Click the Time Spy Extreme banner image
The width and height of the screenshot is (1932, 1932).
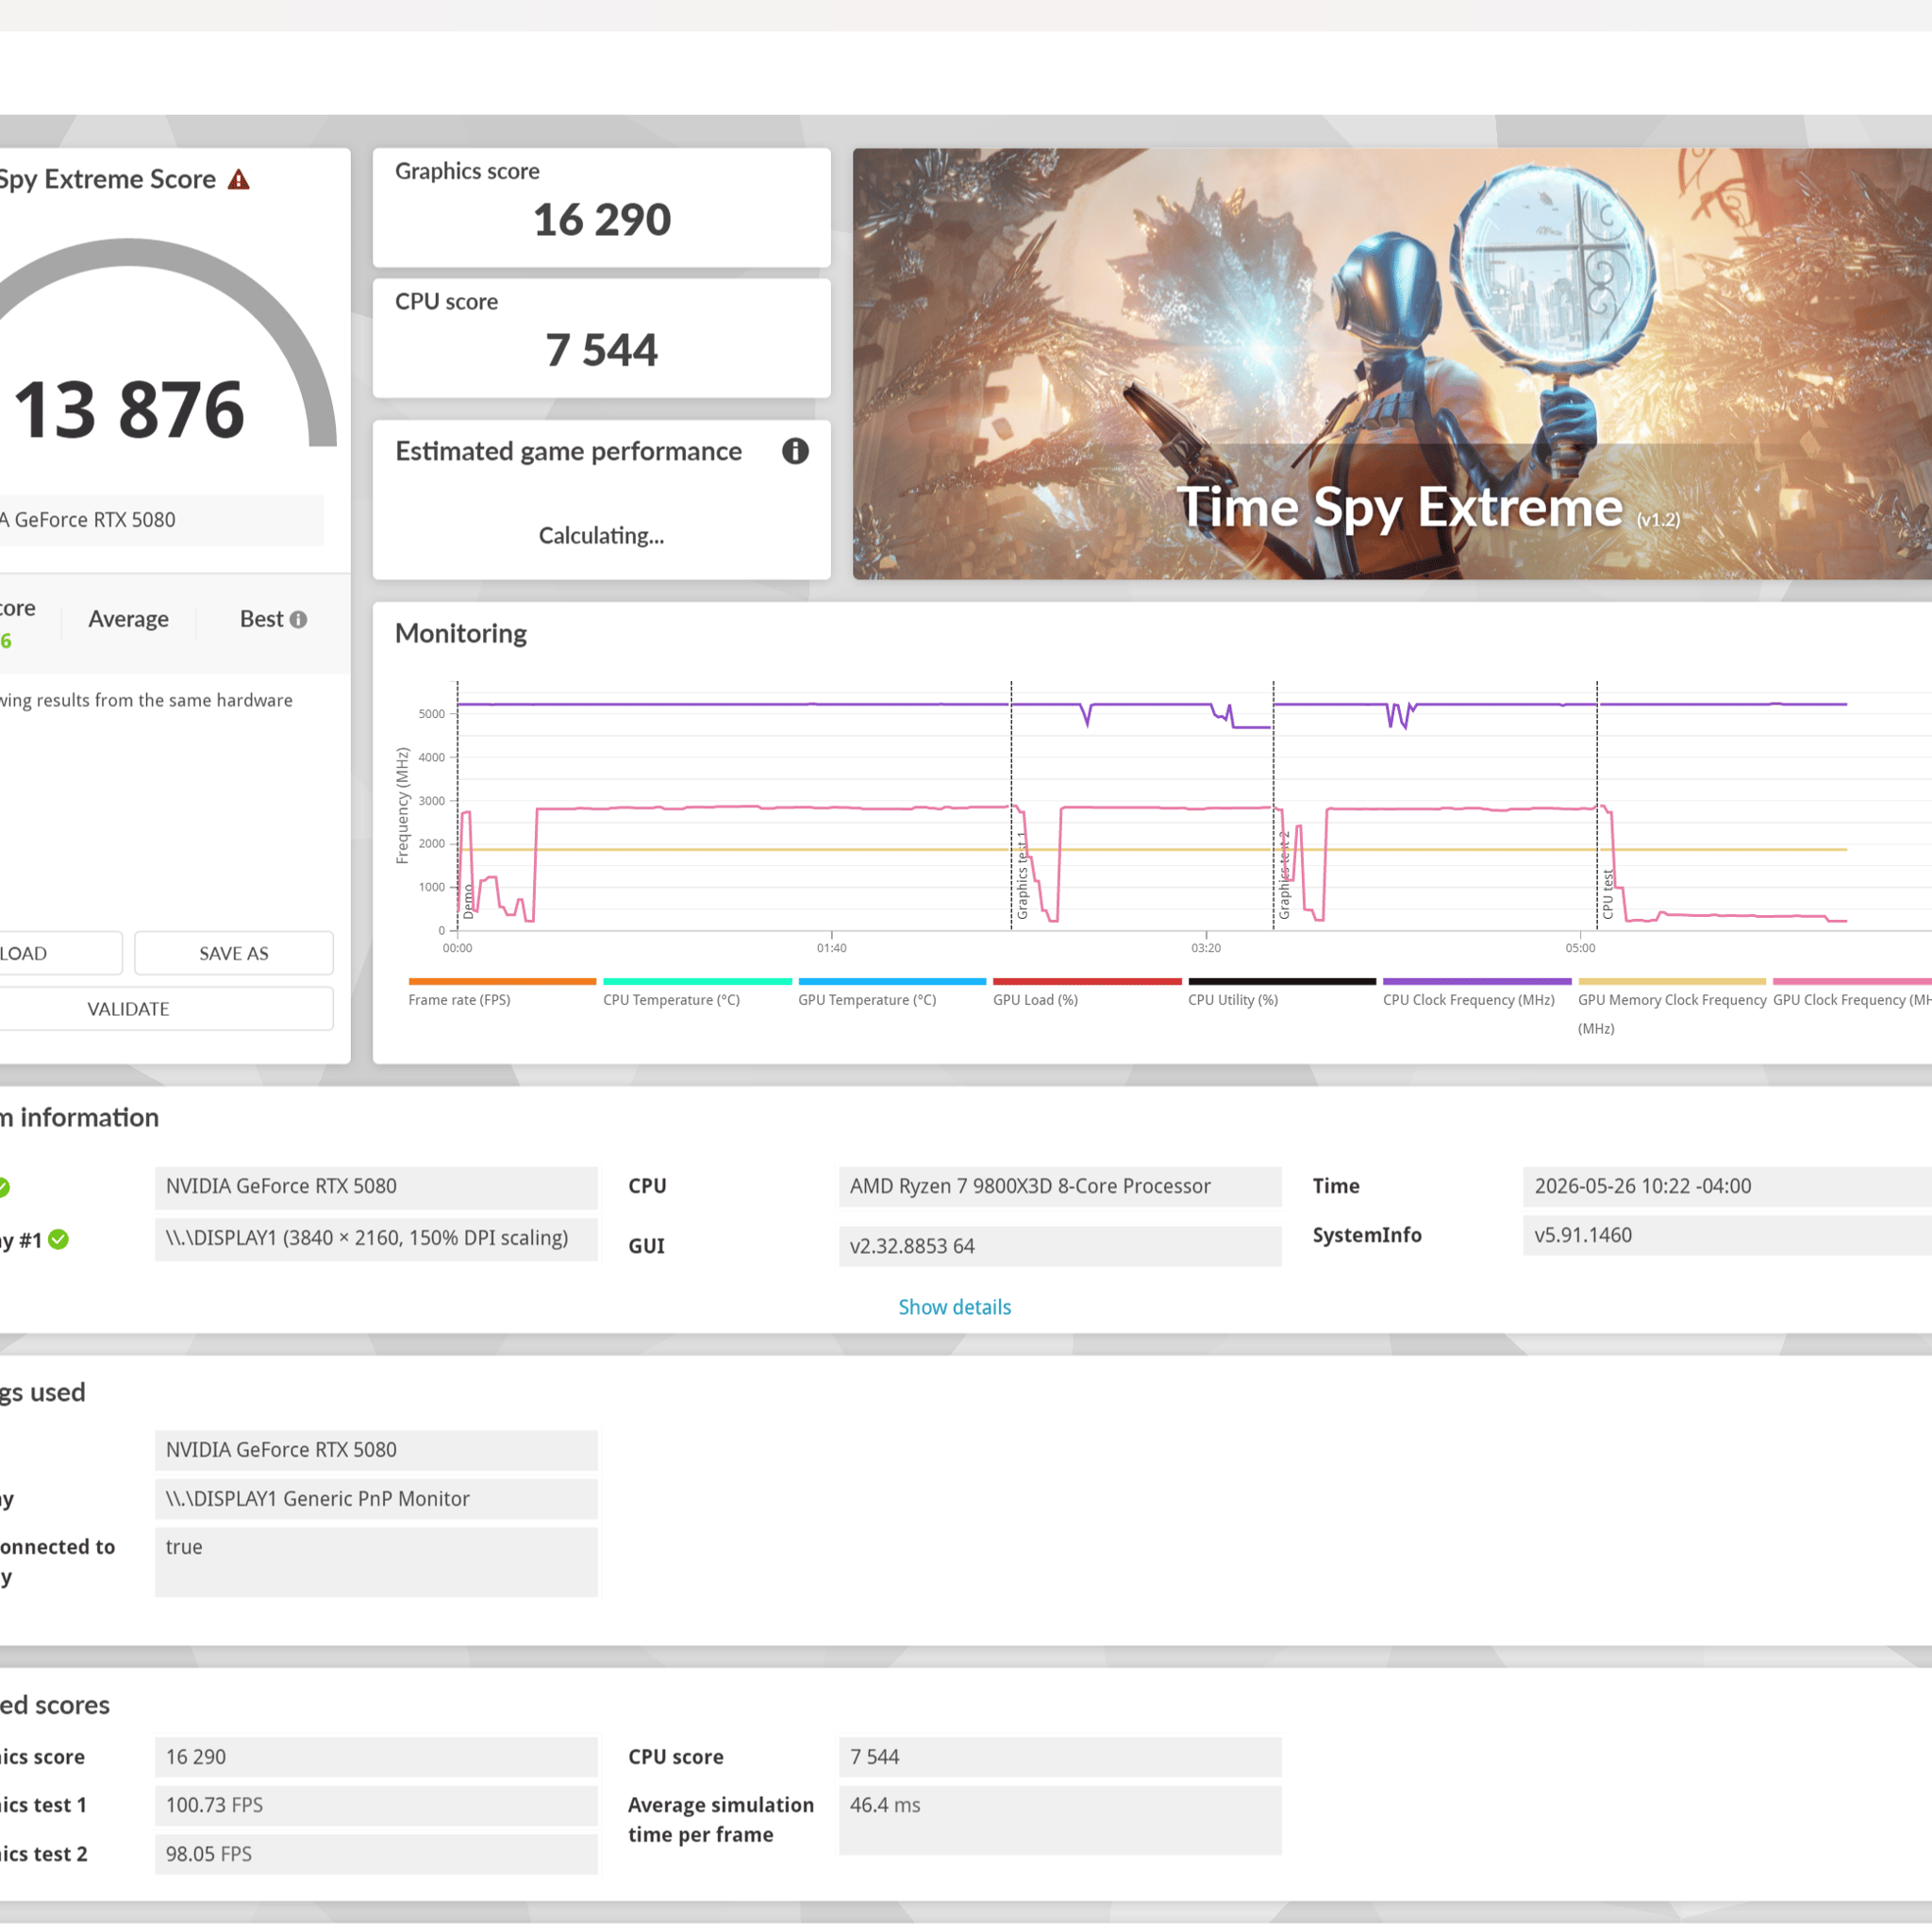[x=1392, y=364]
